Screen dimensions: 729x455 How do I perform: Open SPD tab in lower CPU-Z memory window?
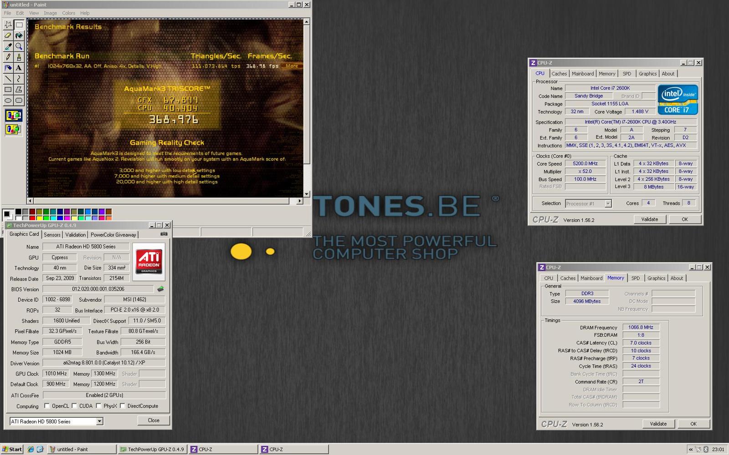click(x=636, y=278)
